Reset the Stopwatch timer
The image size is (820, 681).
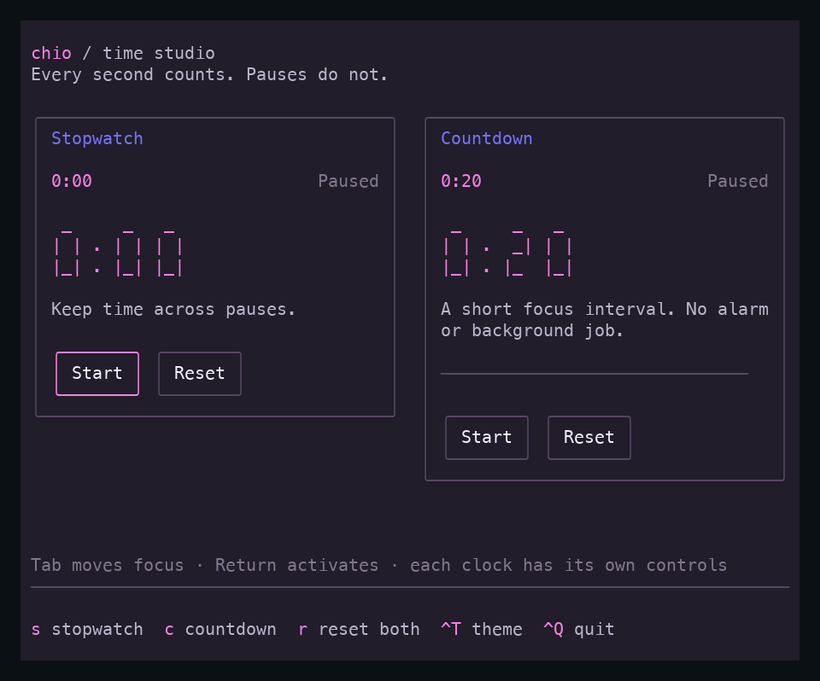(x=200, y=374)
